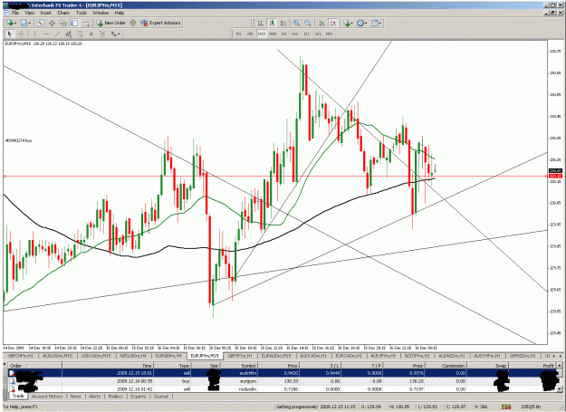Select the audchfm sell order row
Image resolution: width=566 pixels, height=412 pixels.
283,373
